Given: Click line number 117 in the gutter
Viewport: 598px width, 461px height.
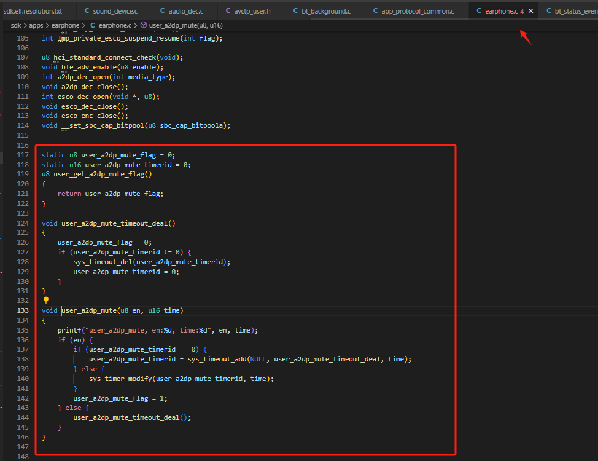Looking at the screenshot, I should tap(23, 155).
